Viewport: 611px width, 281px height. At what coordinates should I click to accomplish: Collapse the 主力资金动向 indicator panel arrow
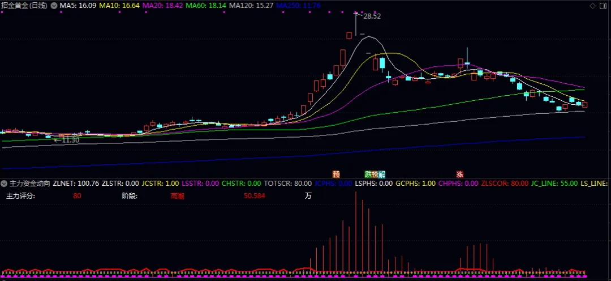pyautogui.click(x=5, y=183)
